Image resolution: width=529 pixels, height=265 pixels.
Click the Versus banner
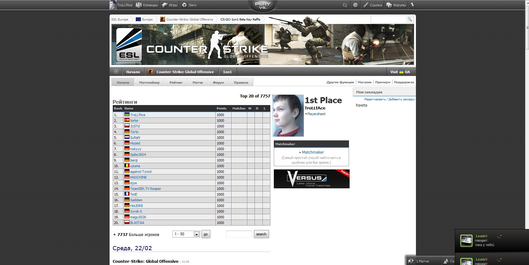[312, 179]
